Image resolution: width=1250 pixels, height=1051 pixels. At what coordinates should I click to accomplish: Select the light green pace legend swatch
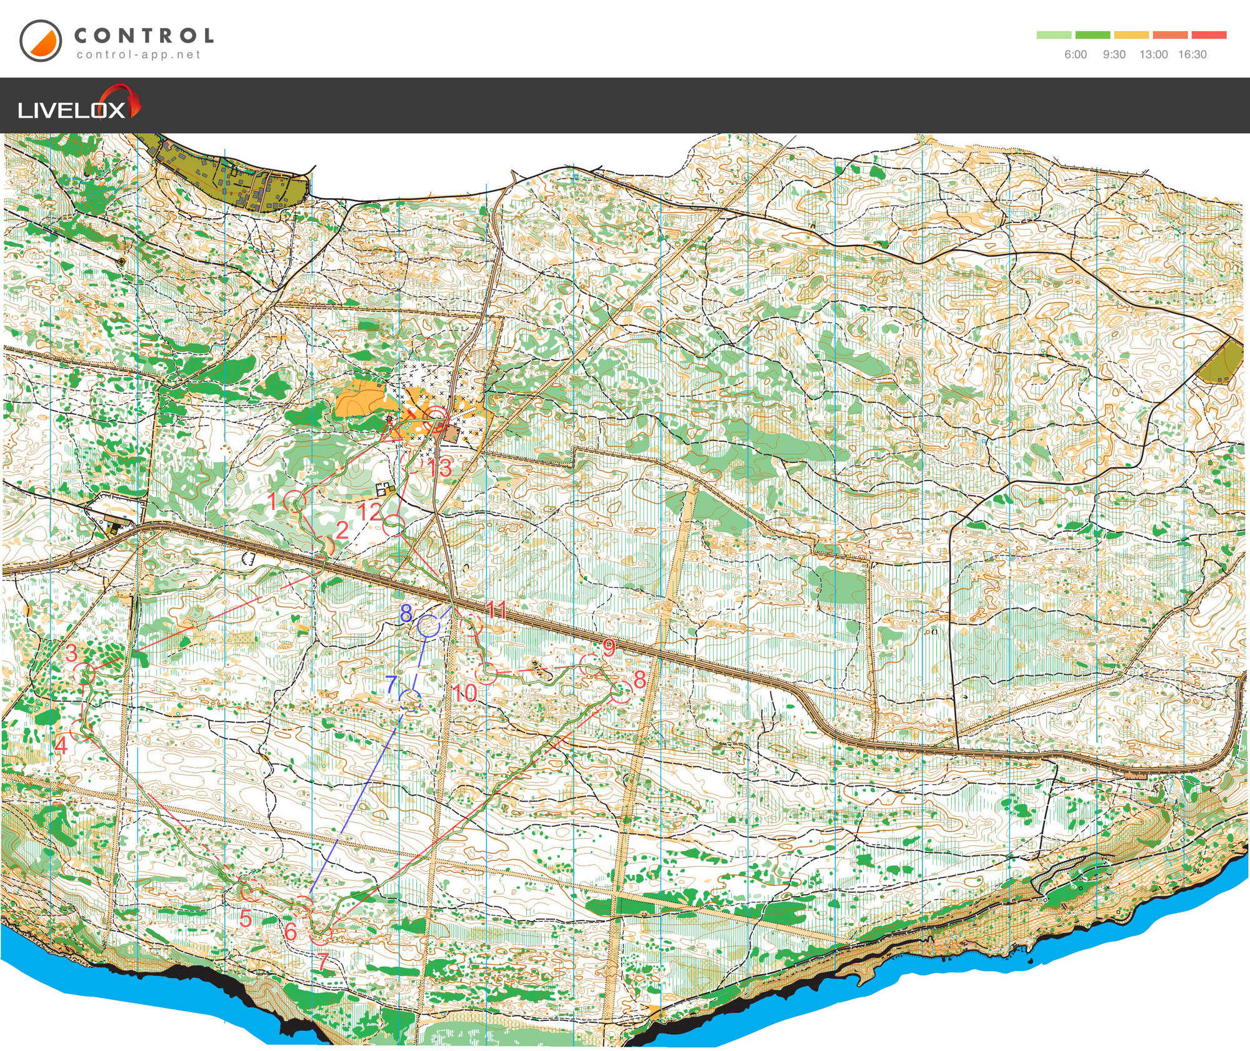[1054, 35]
